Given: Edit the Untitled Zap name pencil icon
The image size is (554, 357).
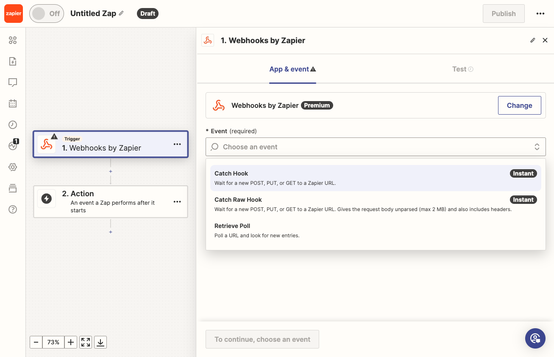Looking at the screenshot, I should click(x=121, y=13).
